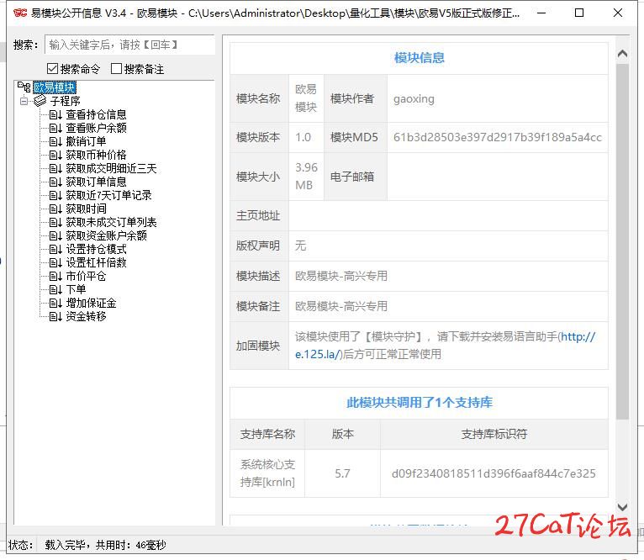Select the 查看账户余额 entry
Screen dimensions: 644x560
pos(96,128)
